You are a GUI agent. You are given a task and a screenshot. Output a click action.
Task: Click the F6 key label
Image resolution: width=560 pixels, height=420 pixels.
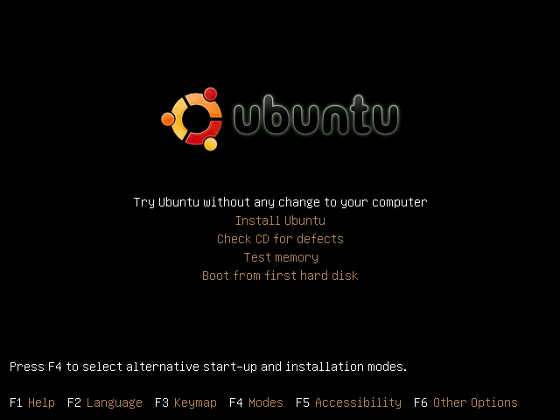click(x=421, y=402)
